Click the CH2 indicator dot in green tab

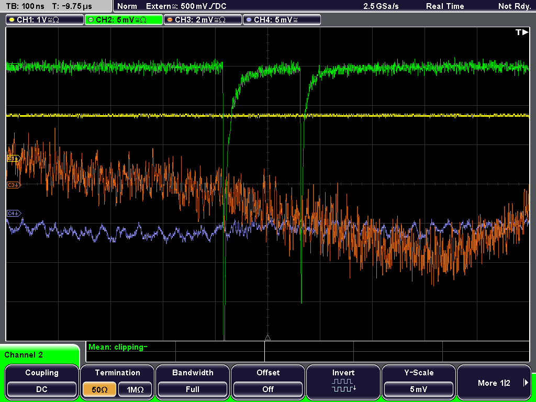[x=91, y=20]
